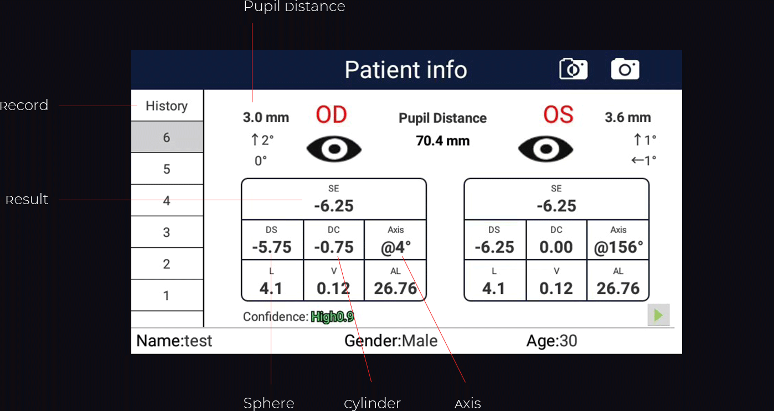Select history record 1
The width and height of the screenshot is (774, 411).
pos(167,295)
